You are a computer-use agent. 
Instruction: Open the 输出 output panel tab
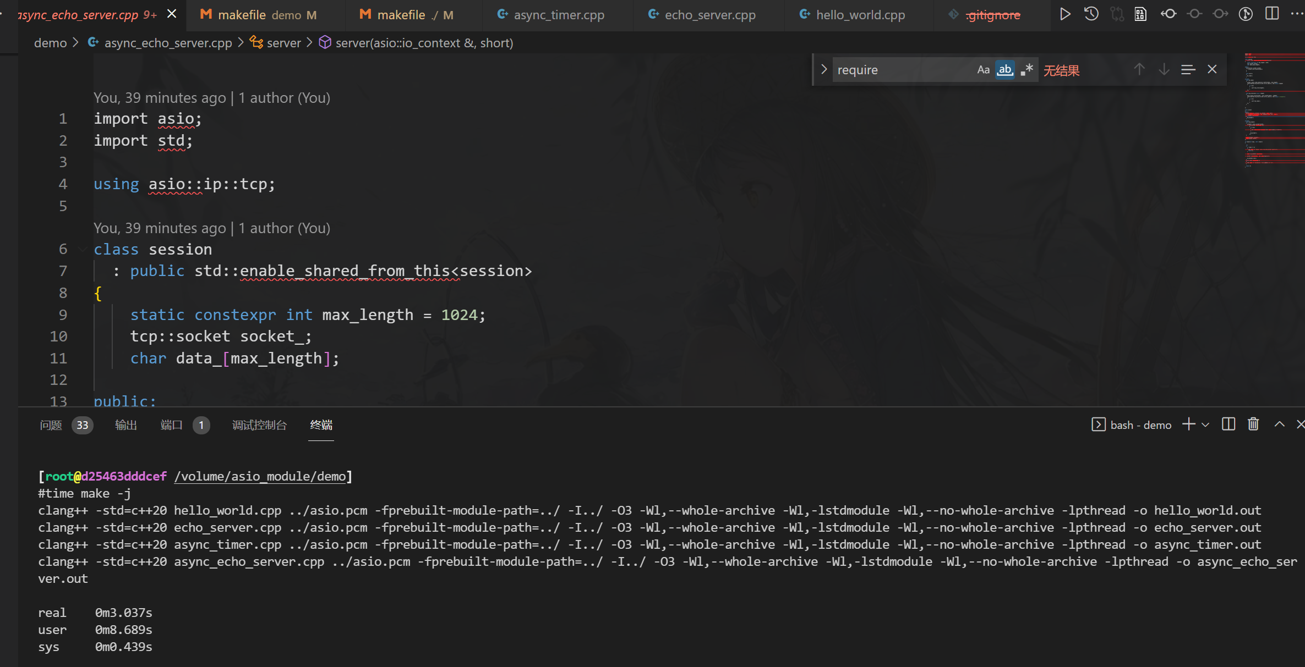[125, 425]
